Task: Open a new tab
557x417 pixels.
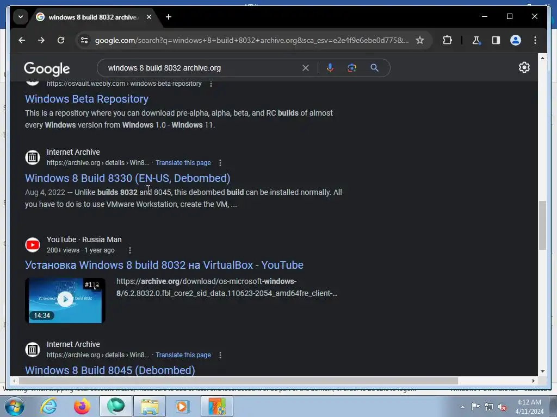Action: (x=169, y=17)
